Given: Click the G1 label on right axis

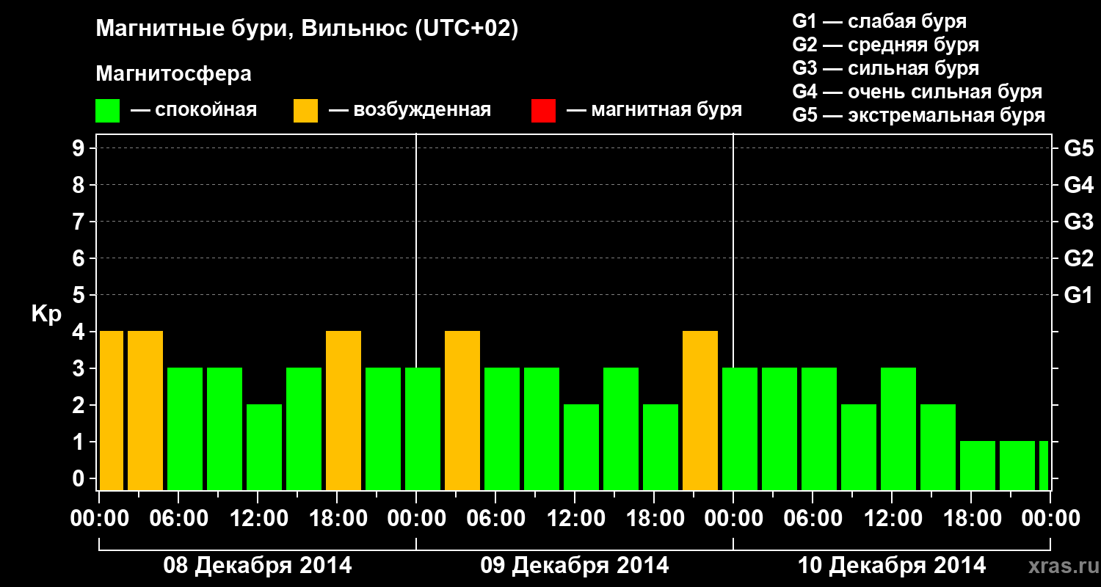Looking at the screenshot, I should pyautogui.click(x=1078, y=295).
